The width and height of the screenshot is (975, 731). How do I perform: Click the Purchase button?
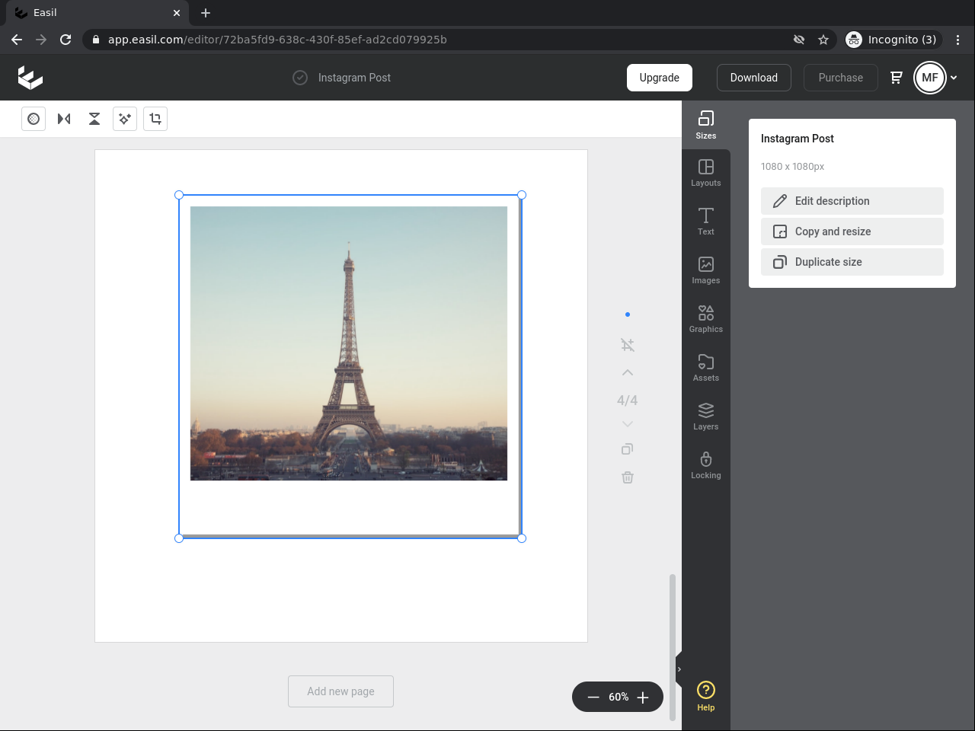pos(841,78)
